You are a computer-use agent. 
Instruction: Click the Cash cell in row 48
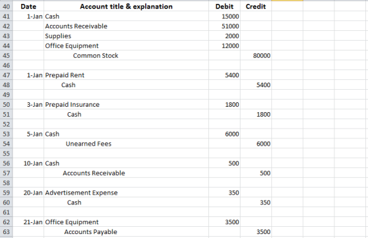pos(126,85)
